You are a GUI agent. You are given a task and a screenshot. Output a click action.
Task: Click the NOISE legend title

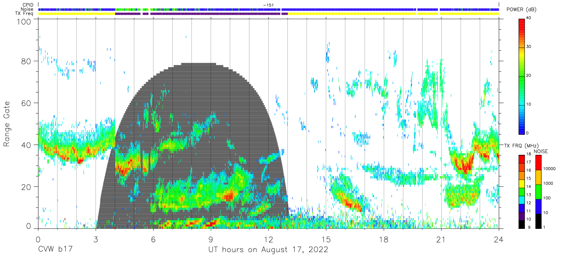540,151
